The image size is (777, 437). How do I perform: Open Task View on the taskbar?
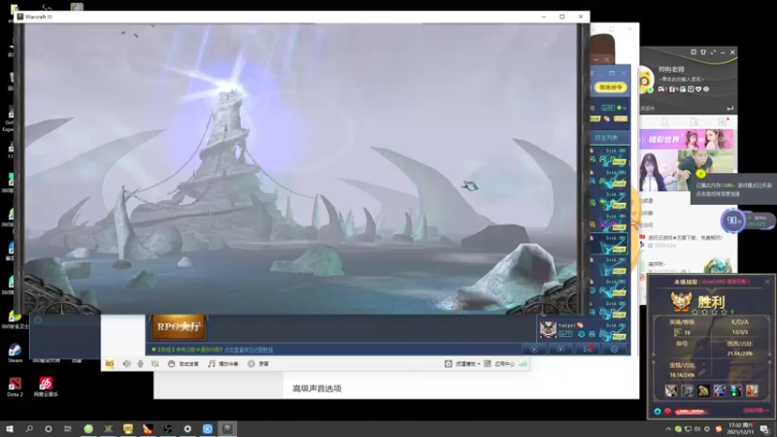coord(68,428)
